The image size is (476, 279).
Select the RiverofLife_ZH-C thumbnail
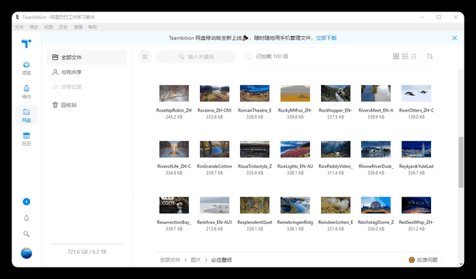click(174, 149)
